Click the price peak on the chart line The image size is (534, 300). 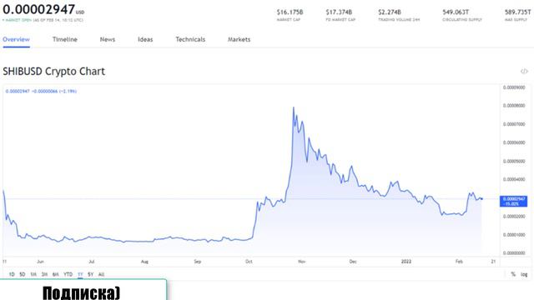point(294,107)
